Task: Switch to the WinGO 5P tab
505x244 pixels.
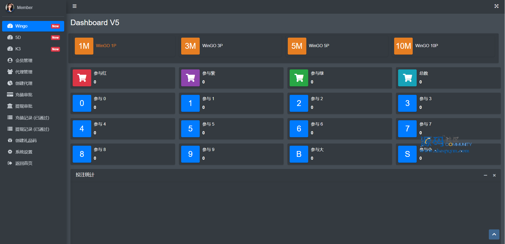Action: coord(319,46)
